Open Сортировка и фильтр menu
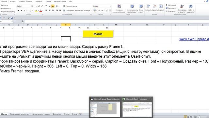Viewport: 209px width, 118px height. tap(182, 9)
